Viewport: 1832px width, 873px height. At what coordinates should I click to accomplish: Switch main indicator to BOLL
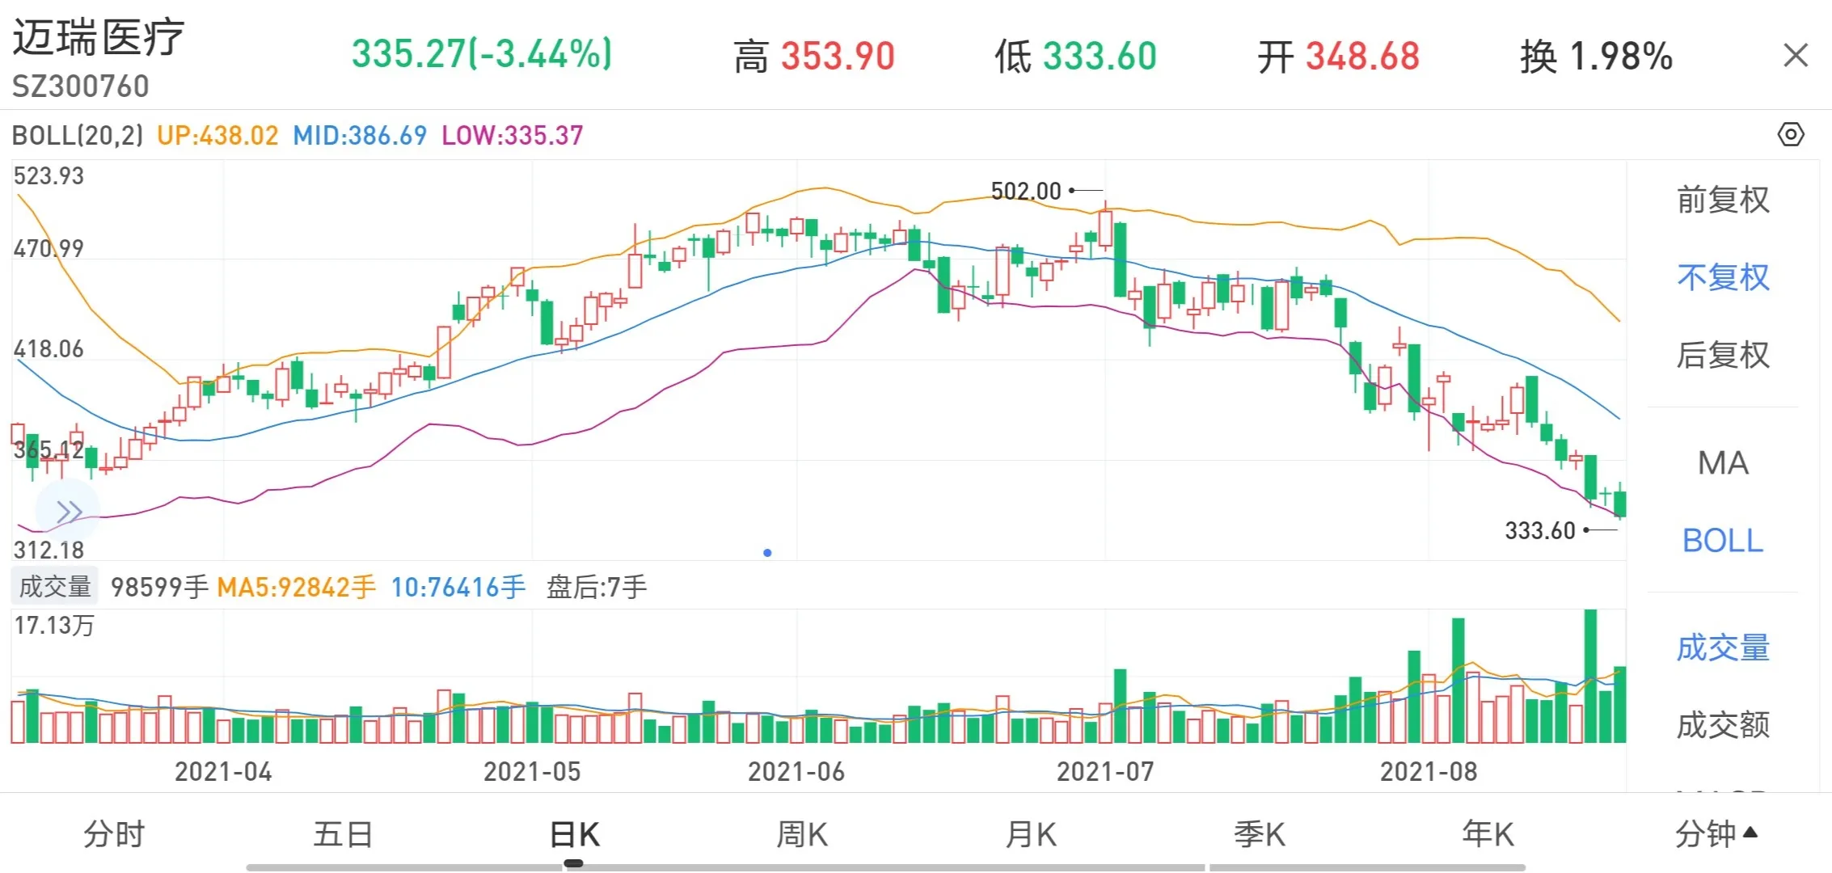point(1723,541)
